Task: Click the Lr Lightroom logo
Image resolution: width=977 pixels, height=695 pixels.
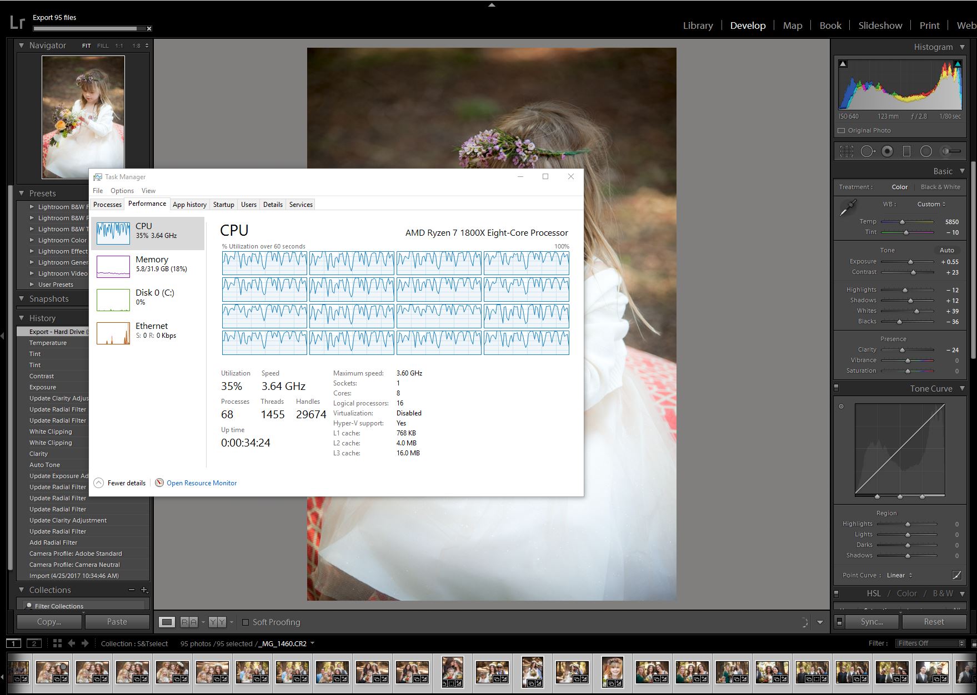Action: [x=17, y=22]
